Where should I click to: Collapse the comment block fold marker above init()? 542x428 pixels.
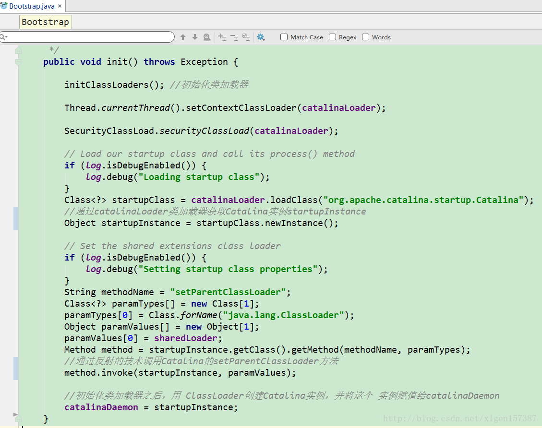coord(18,50)
